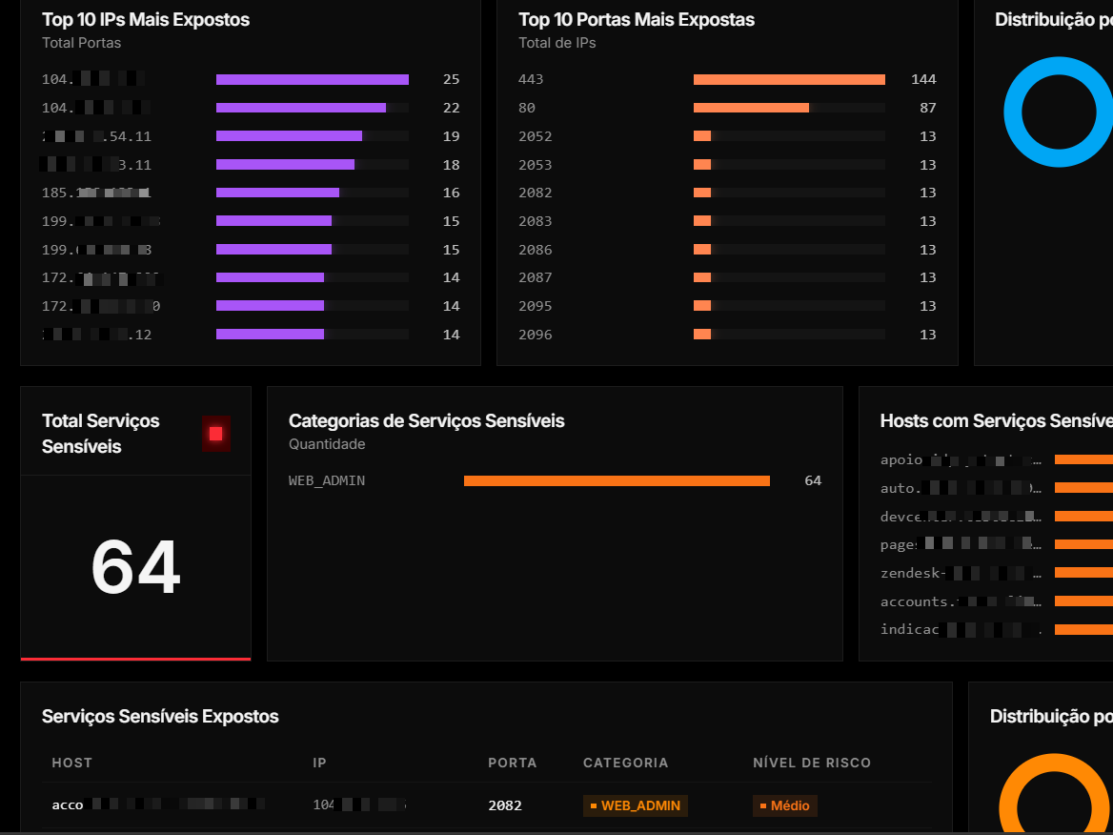Select port 80 label in Top 10 Portas
1113x835 pixels.
527,108
